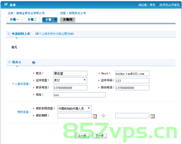Click the diamond icon before 申请材料上传

pyautogui.click(x=9, y=34)
